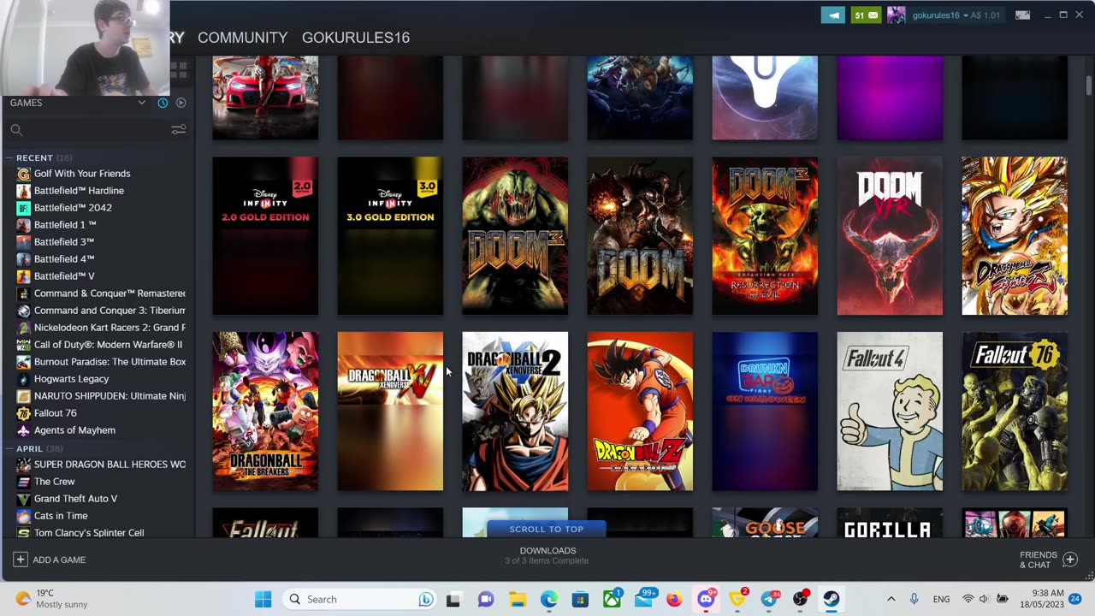The image size is (1095, 616).
Task: Open FRIENDS & CHAT panel
Action: point(1047,560)
